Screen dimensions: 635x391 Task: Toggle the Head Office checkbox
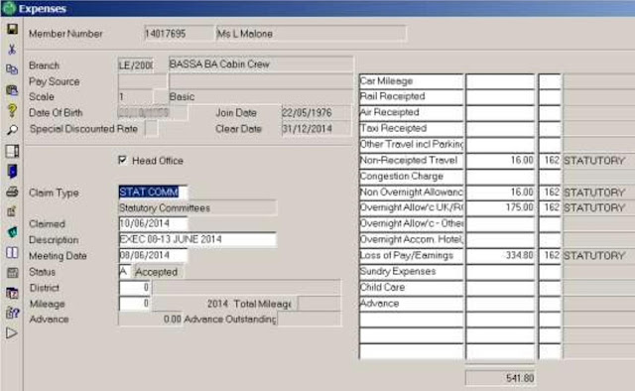click(x=122, y=160)
